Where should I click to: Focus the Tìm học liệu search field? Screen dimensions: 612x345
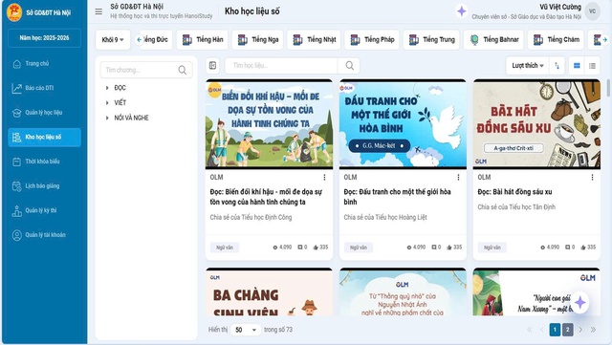(x=281, y=66)
